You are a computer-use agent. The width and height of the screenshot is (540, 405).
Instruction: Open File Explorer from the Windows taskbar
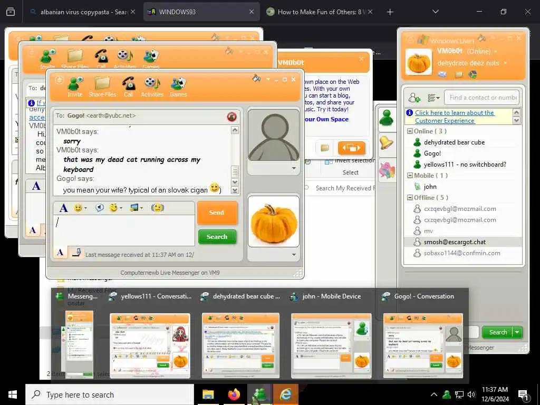pos(208,394)
